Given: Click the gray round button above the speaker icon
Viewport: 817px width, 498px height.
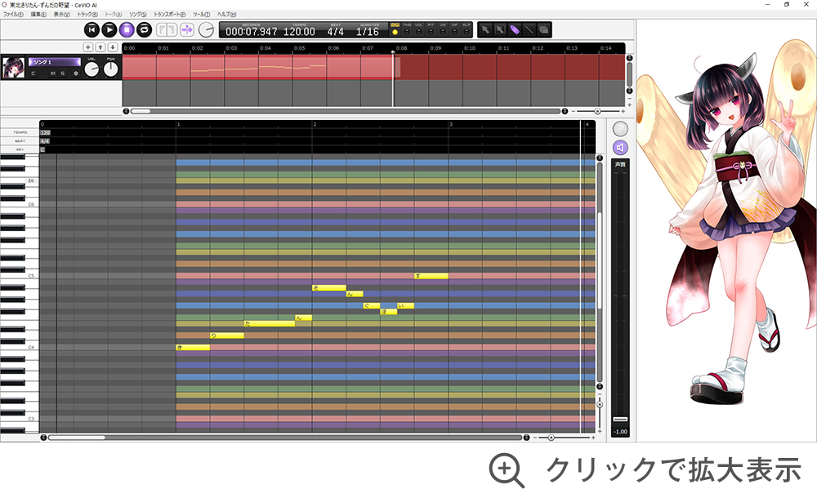Looking at the screenshot, I should pos(620,129).
